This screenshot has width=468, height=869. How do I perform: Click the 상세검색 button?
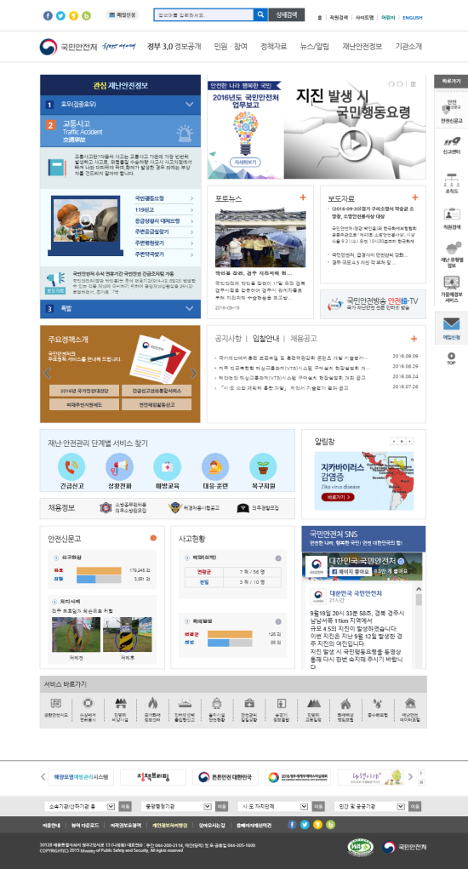point(287,15)
